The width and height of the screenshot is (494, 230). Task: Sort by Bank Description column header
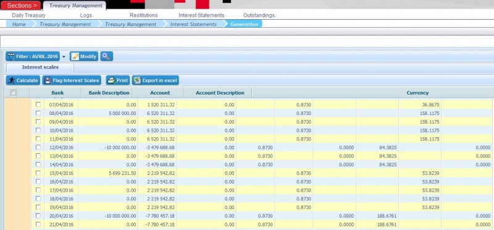(109, 93)
